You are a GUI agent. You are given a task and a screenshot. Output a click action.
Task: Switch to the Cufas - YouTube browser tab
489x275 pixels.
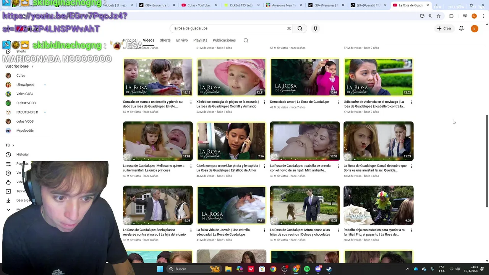tap(199, 5)
